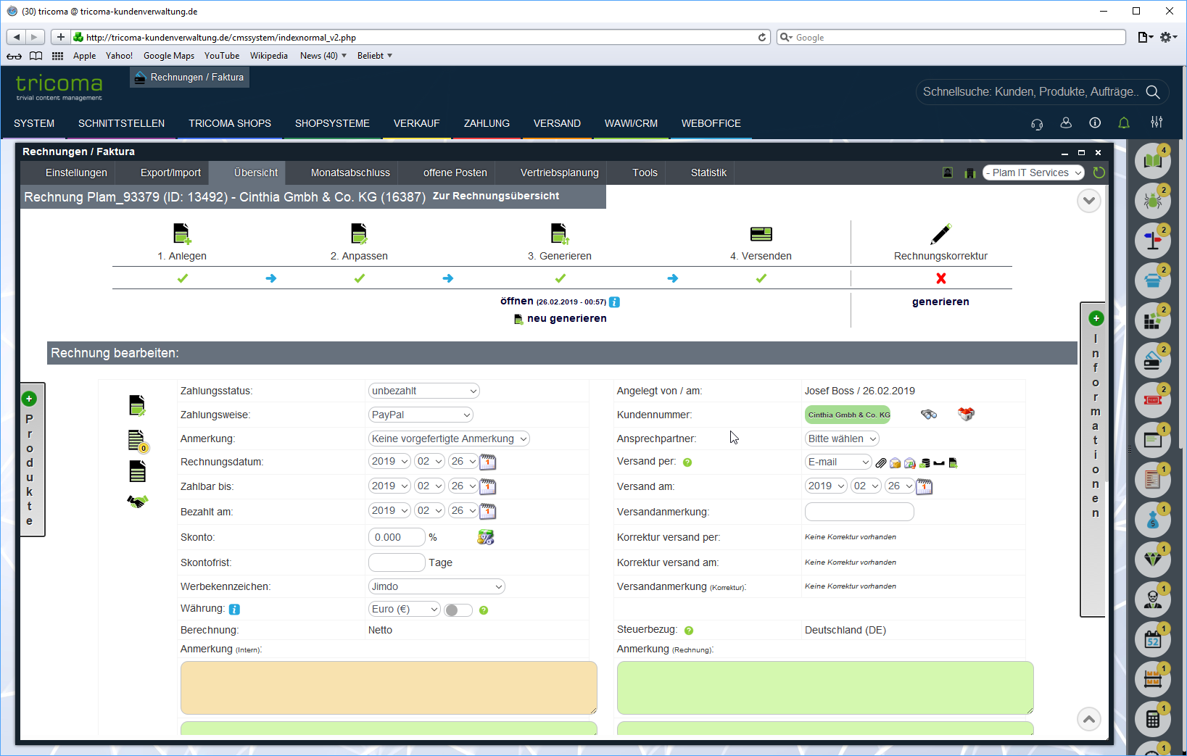Click the handshake icon in left column
The width and height of the screenshot is (1187, 756).
137,501
